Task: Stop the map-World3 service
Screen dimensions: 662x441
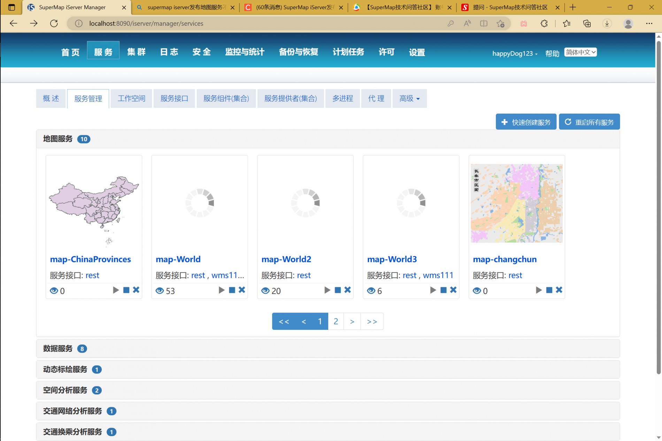Action: click(x=443, y=290)
